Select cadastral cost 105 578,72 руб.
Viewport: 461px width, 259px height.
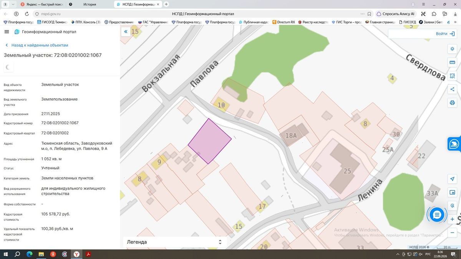pyautogui.click(x=56, y=214)
